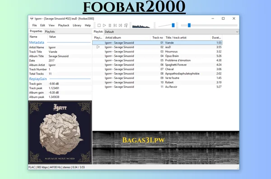Select track 03 Houmous
Viewport: 271px width, 179px height.
coord(157,51)
